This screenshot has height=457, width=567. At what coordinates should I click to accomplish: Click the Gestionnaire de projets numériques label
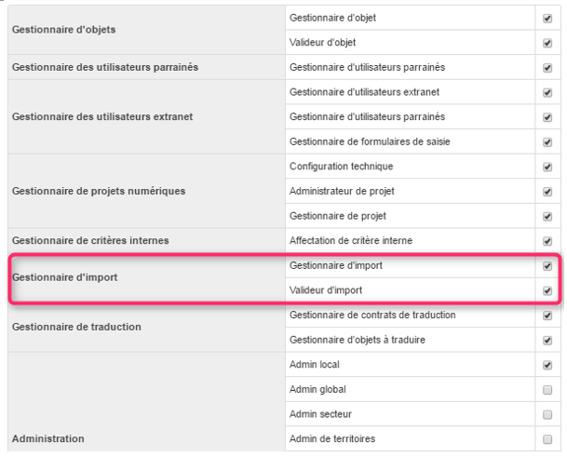pyautogui.click(x=99, y=191)
